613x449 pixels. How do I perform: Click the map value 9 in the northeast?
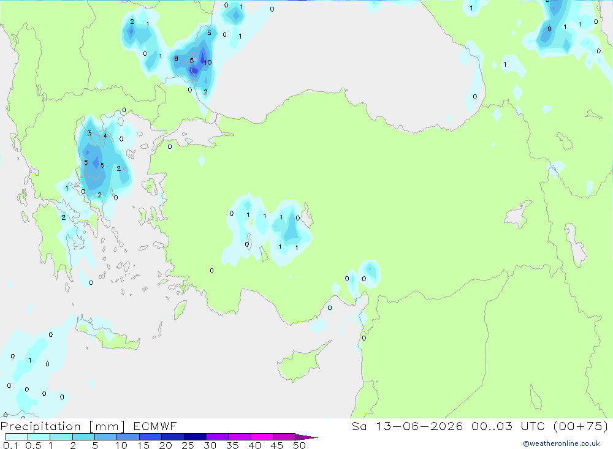pos(549,29)
